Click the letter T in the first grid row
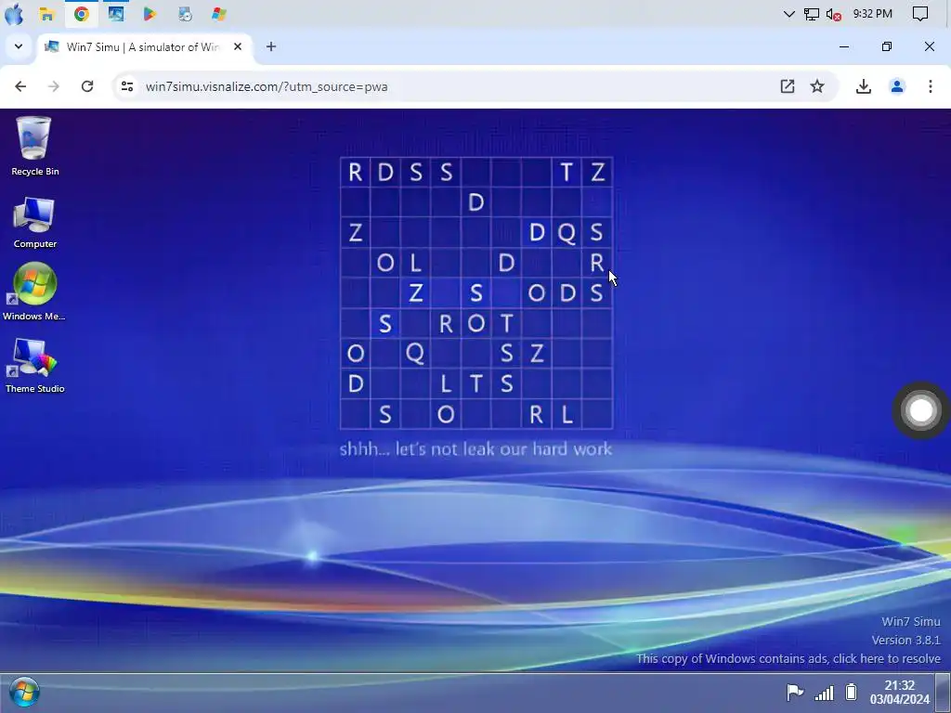This screenshot has height=713, width=951. (x=567, y=172)
